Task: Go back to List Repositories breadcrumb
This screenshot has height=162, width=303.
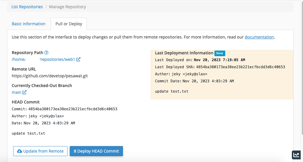Action: click(27, 7)
